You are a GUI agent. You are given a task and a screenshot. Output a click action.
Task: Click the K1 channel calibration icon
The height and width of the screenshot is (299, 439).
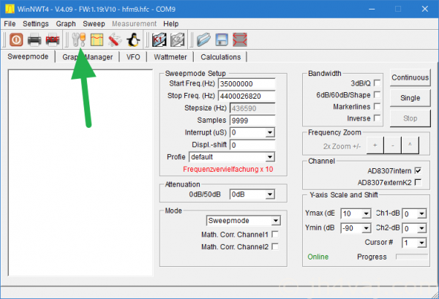[157, 39]
